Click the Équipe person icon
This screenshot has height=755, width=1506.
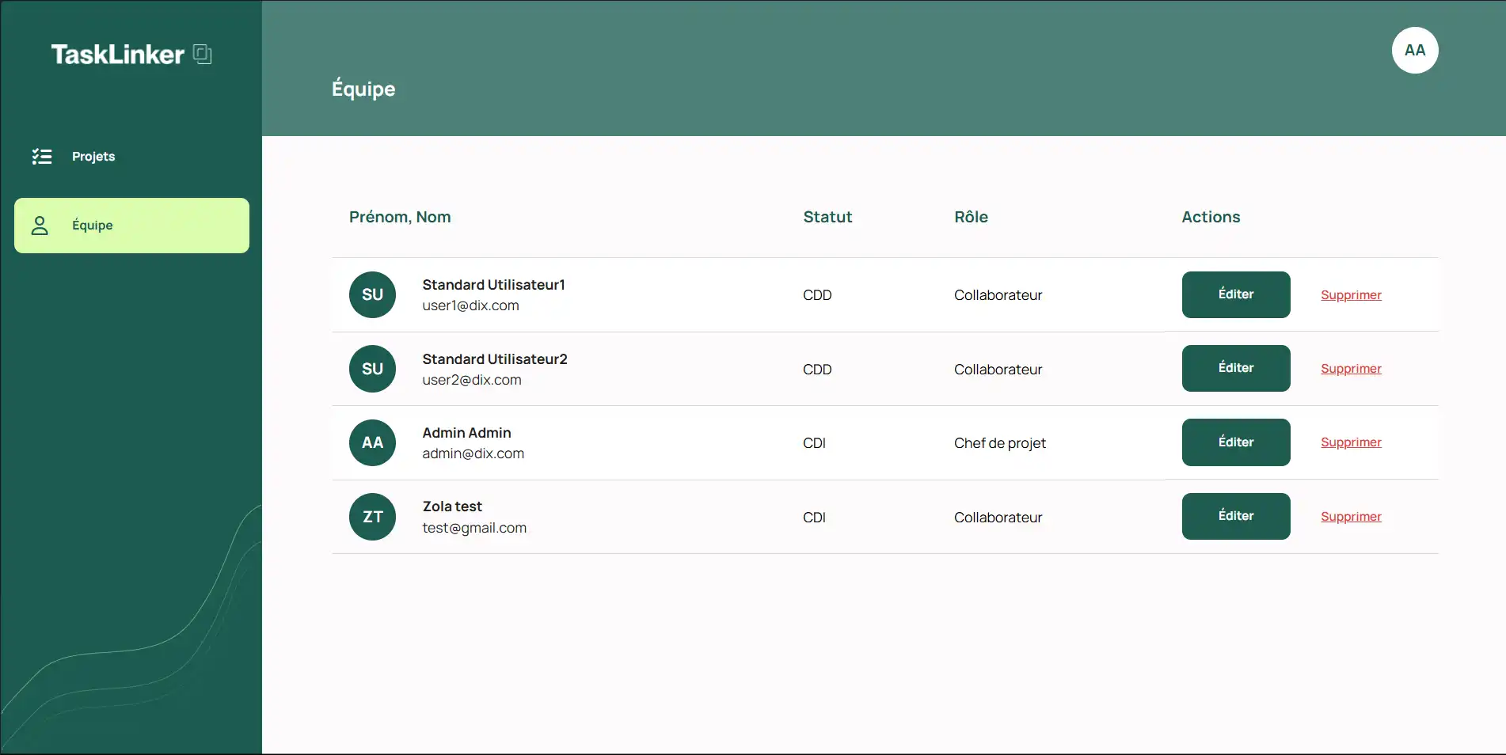point(40,226)
